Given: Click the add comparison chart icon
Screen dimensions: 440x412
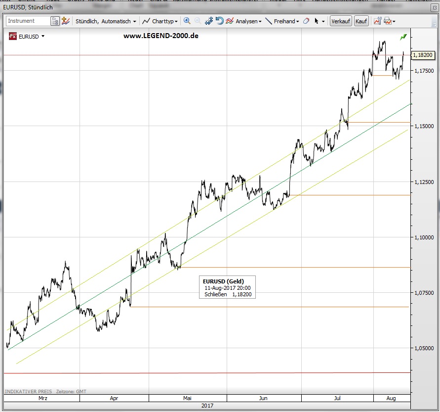Looking at the screenshot, I should point(65,21).
